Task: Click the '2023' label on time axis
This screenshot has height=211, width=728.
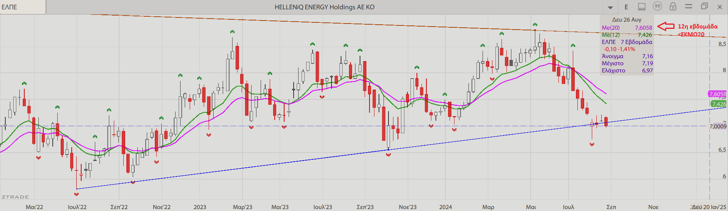Action: (x=200, y=207)
